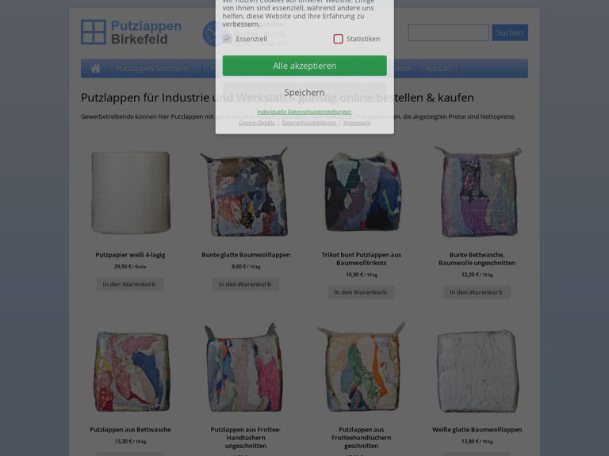
Task: Open Weiße glatte Baumwolllappen product image
Action: (477, 370)
